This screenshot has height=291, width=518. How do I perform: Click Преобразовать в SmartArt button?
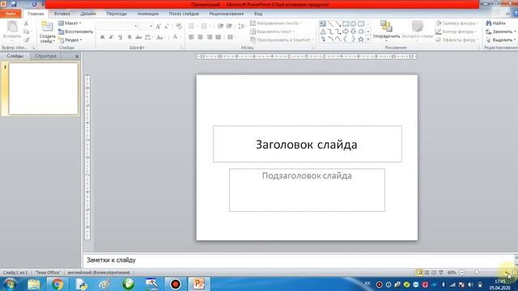point(282,40)
